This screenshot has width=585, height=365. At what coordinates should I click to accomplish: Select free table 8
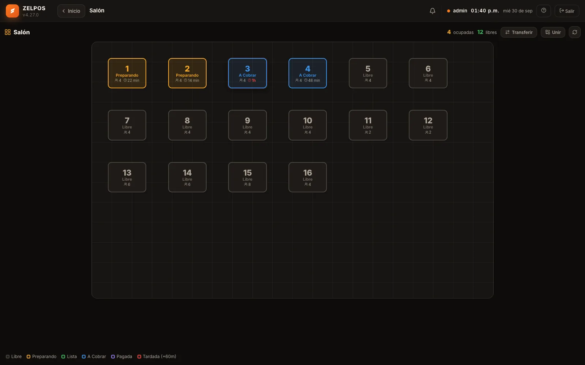(187, 125)
